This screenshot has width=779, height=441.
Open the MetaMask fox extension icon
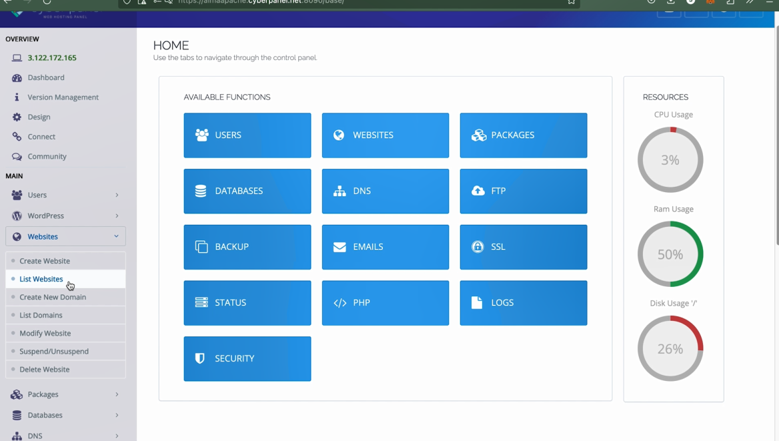710,3
